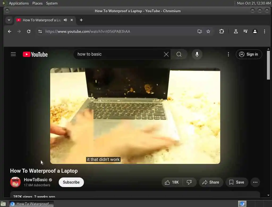Focus the YouTube search field
Image resolution: width=272 pixels, height=207 pixels.
[x=120, y=54]
